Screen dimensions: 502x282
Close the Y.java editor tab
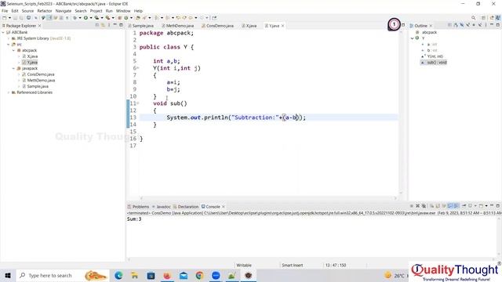(x=282, y=26)
